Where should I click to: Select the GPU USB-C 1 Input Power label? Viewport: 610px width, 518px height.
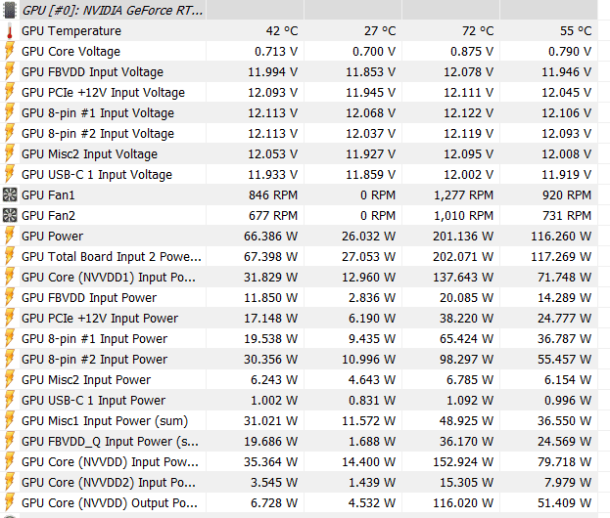[93, 401]
